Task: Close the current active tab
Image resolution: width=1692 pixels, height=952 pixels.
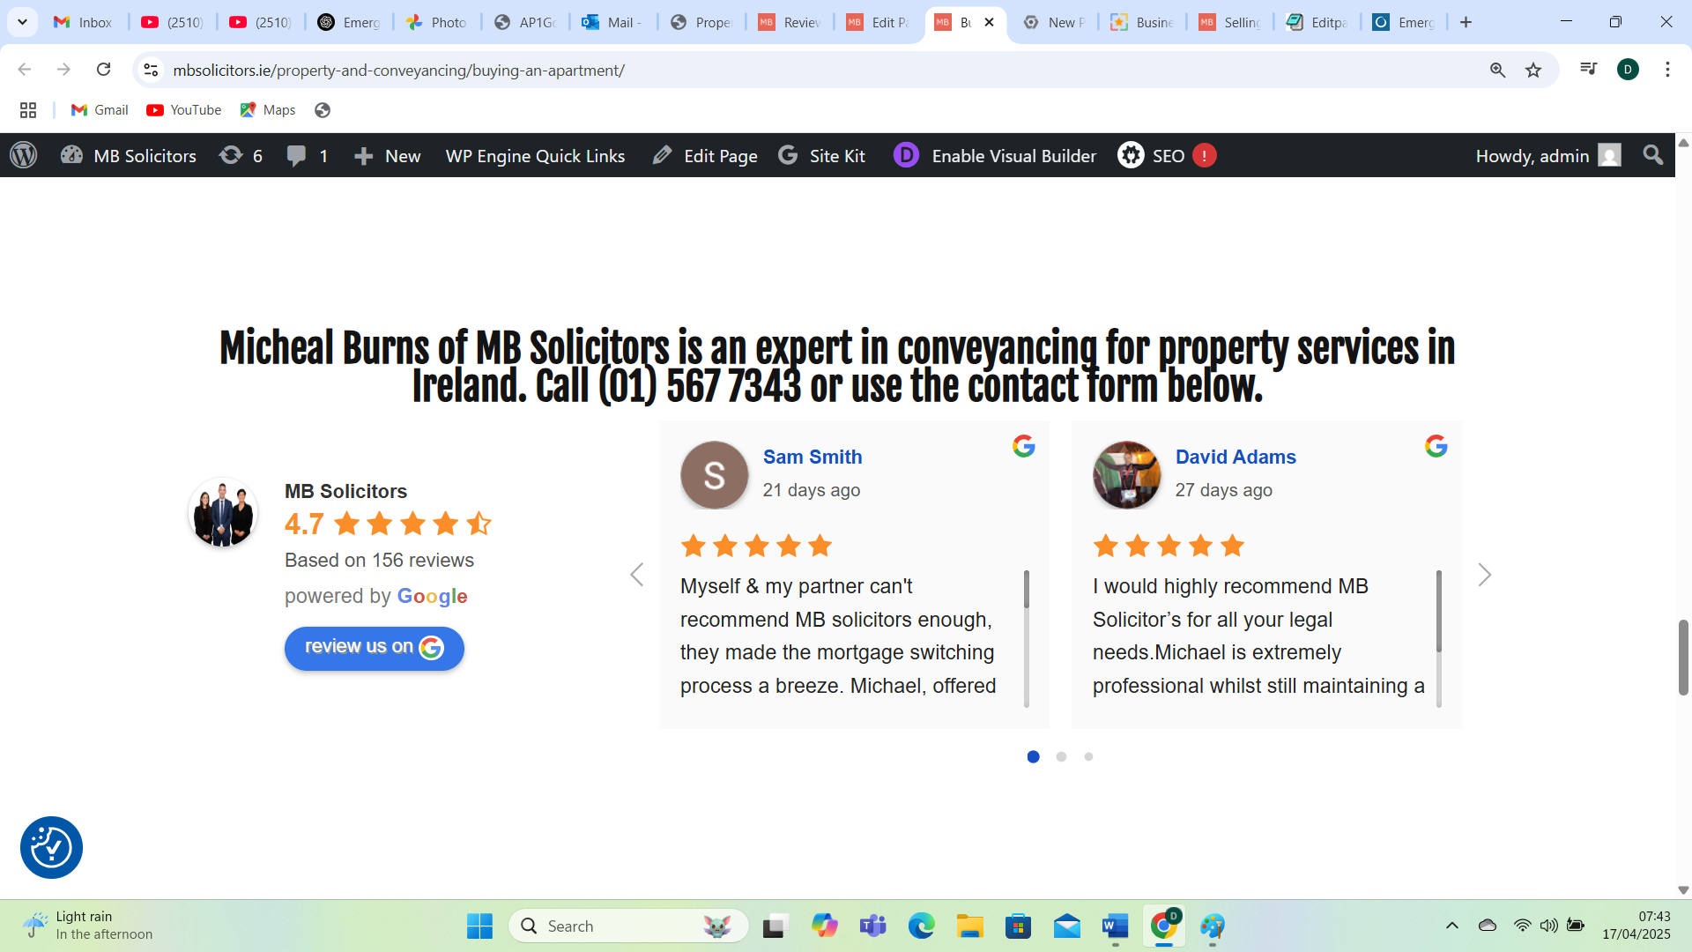Action: (989, 22)
